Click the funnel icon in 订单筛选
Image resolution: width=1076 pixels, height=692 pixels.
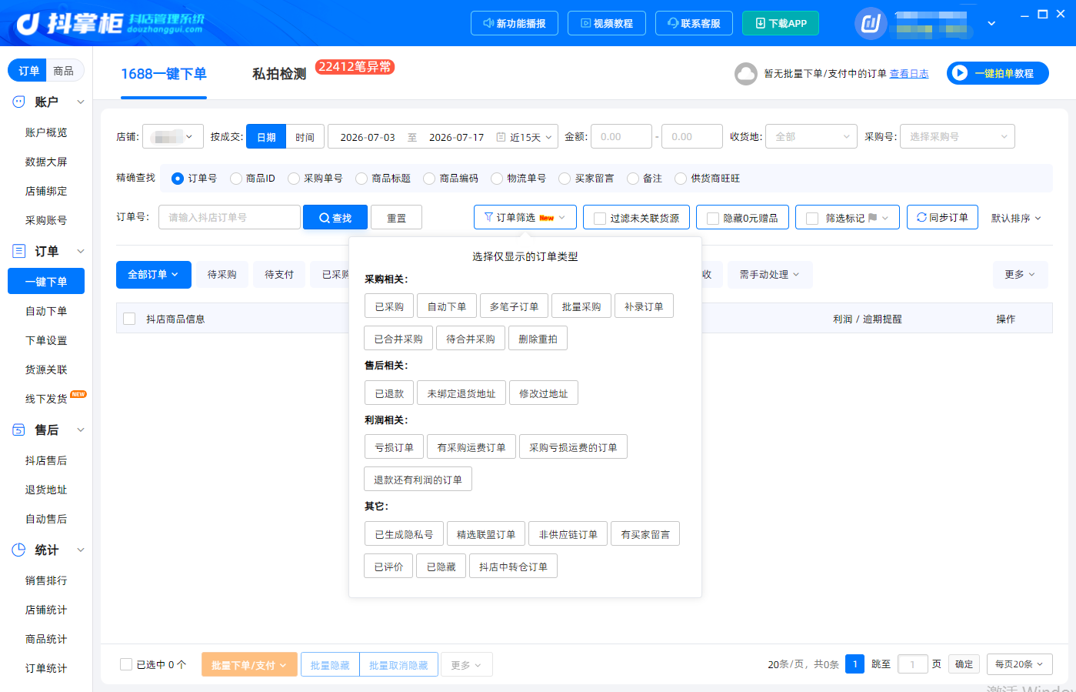point(489,218)
